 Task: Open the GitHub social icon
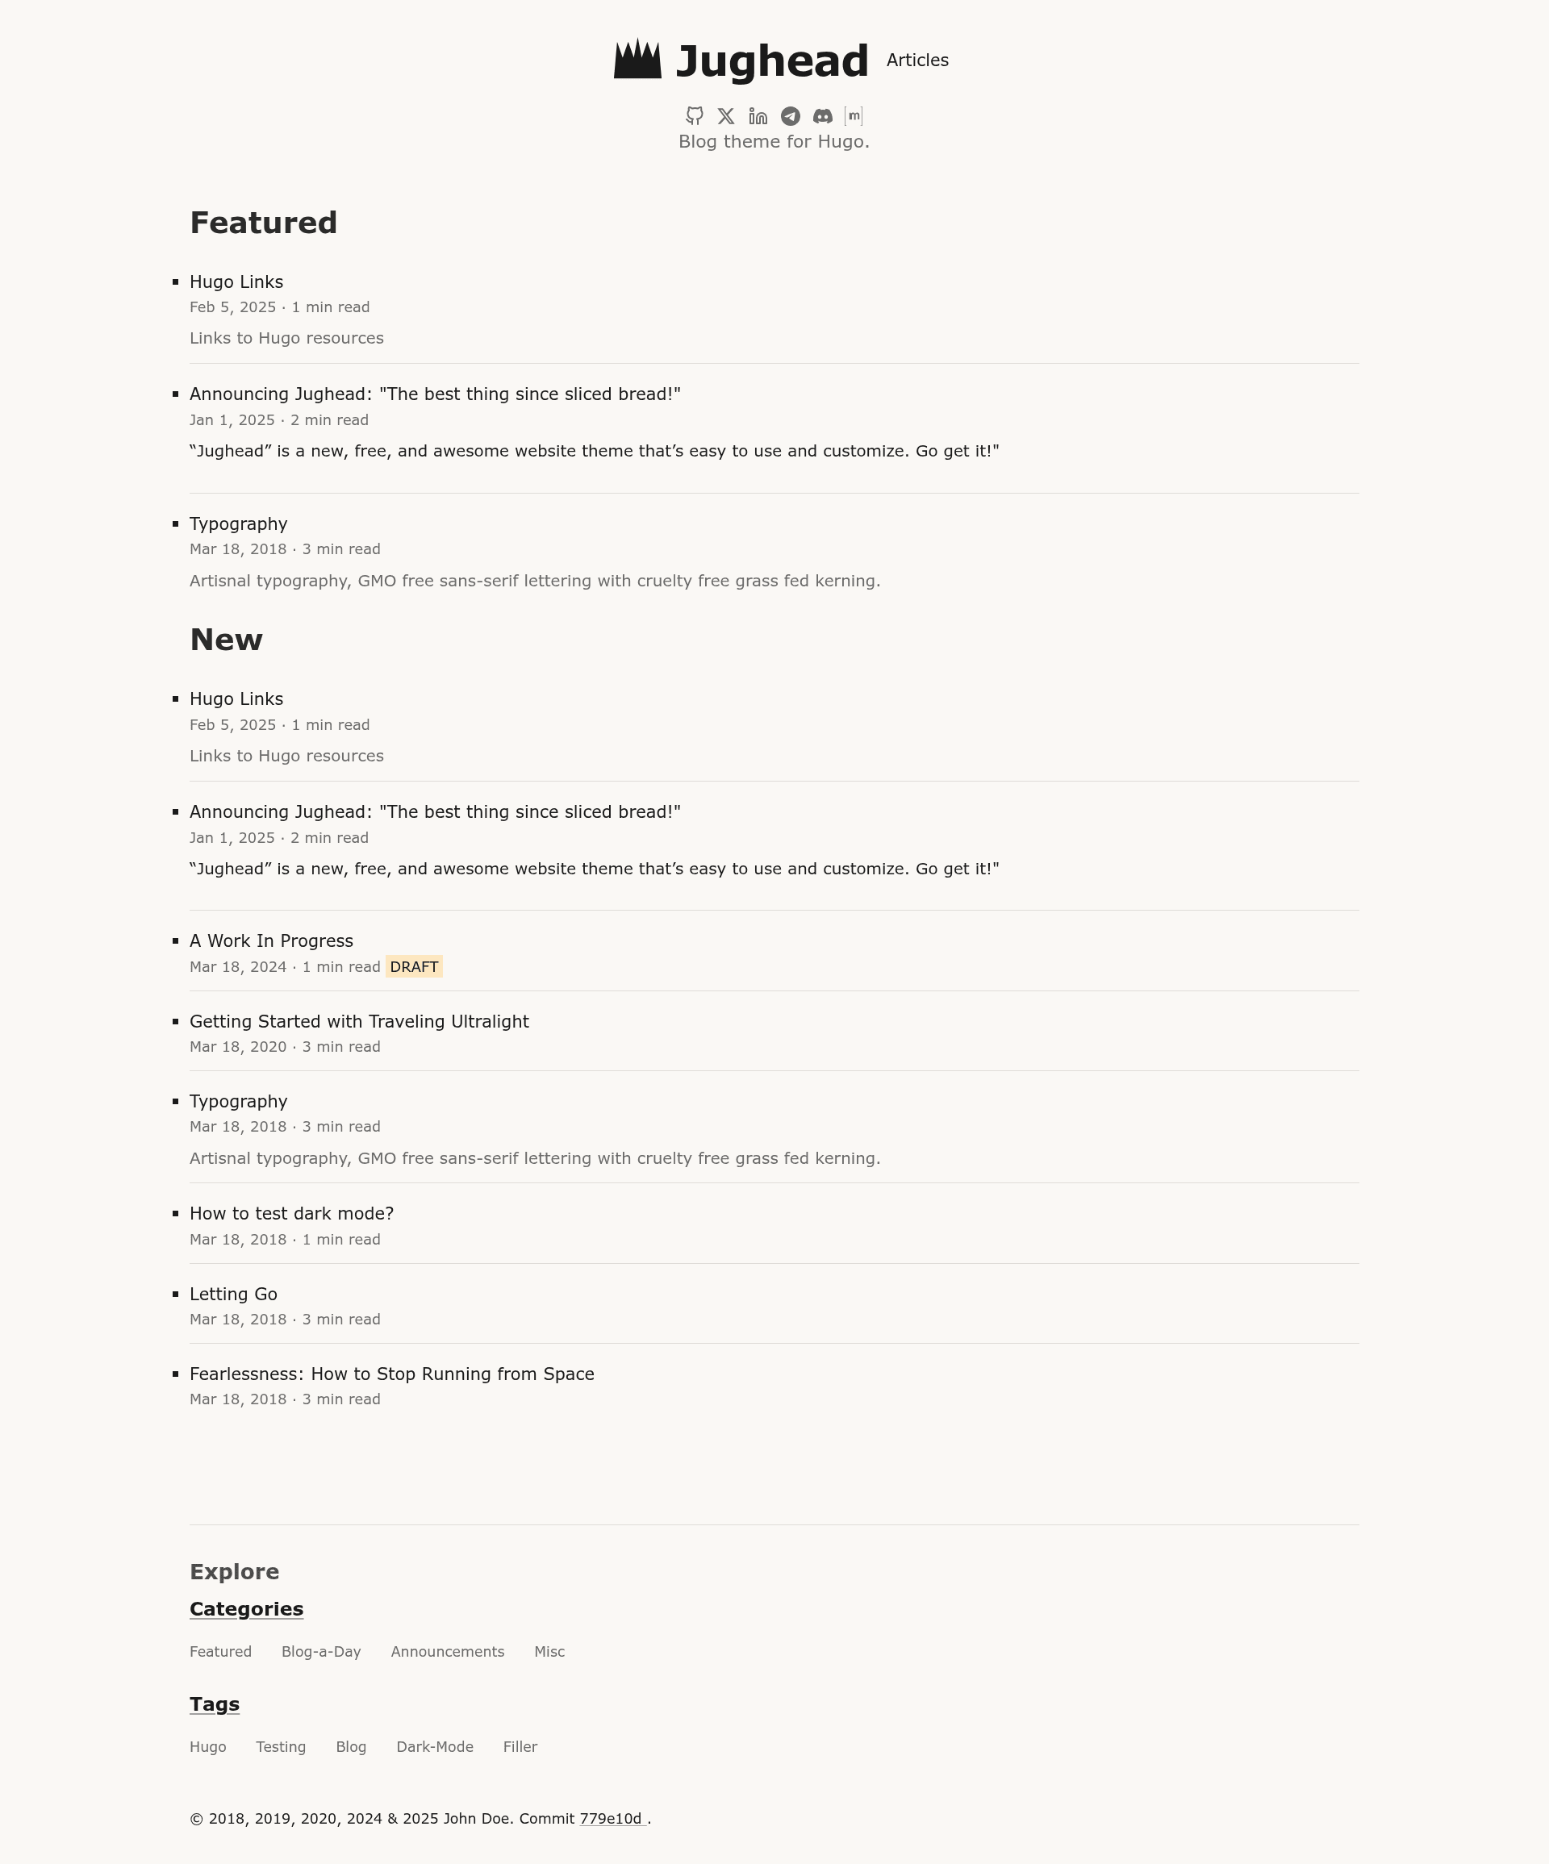coord(694,116)
